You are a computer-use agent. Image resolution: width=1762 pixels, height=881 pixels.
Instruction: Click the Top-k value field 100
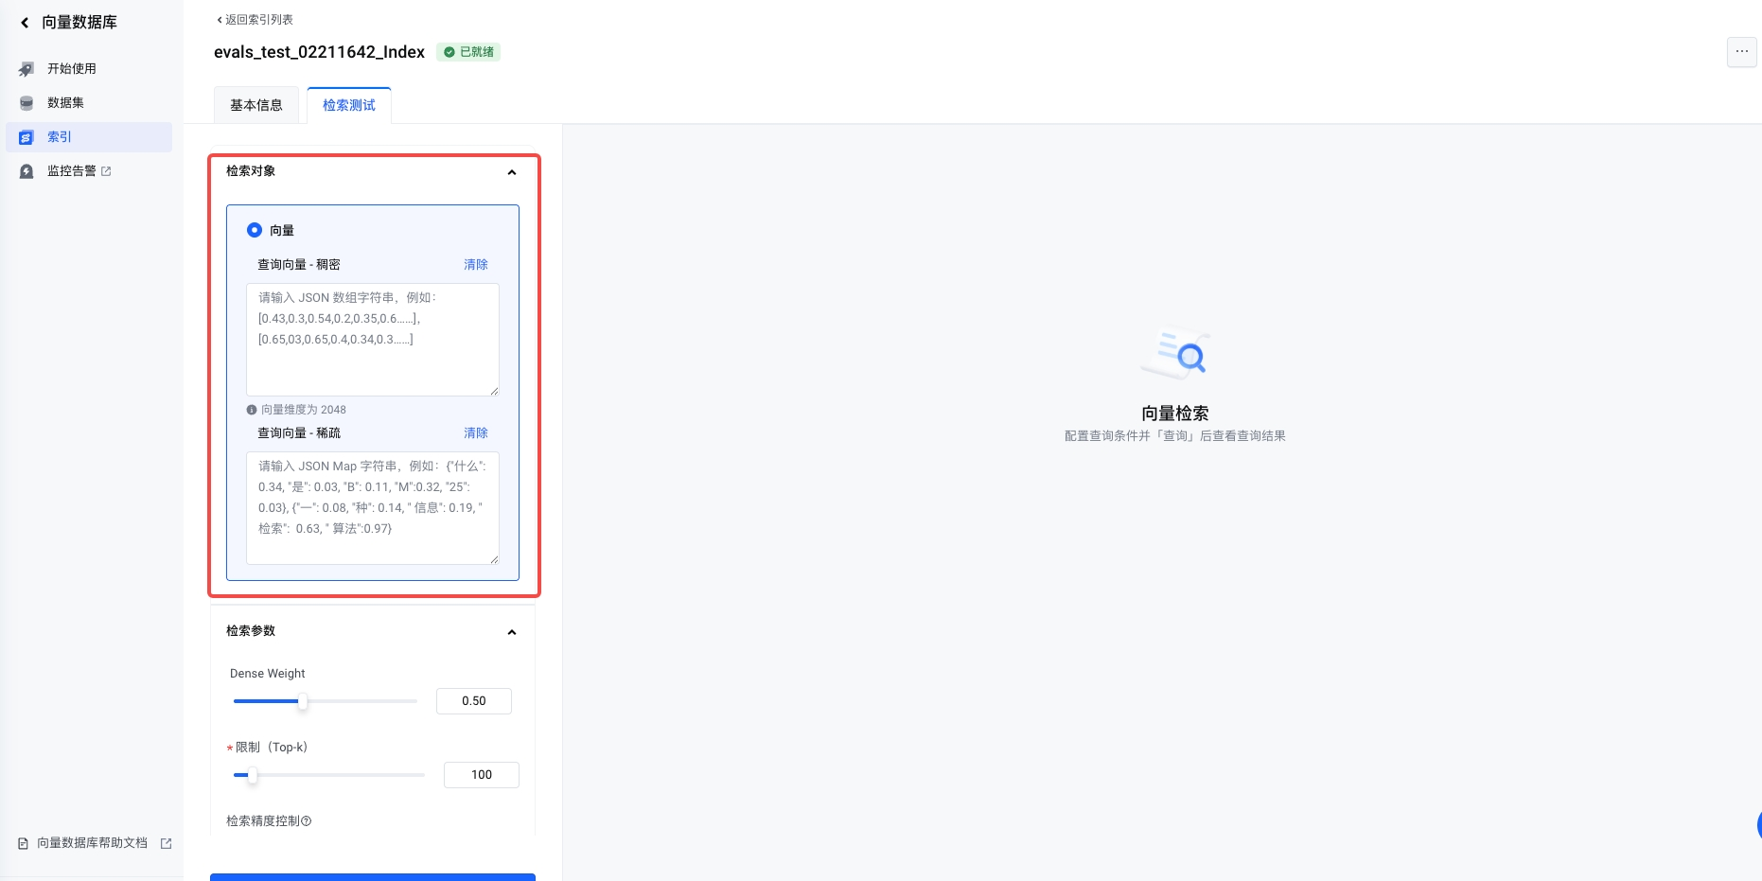(x=482, y=775)
